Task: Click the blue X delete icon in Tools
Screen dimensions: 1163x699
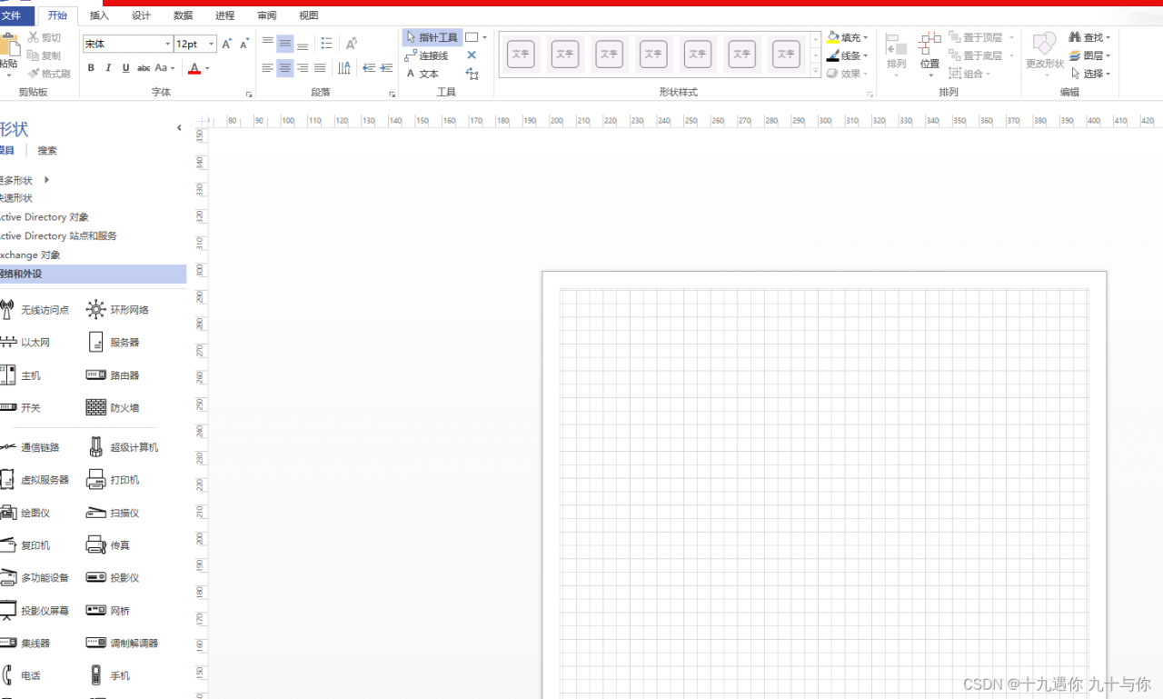Action: [x=472, y=55]
